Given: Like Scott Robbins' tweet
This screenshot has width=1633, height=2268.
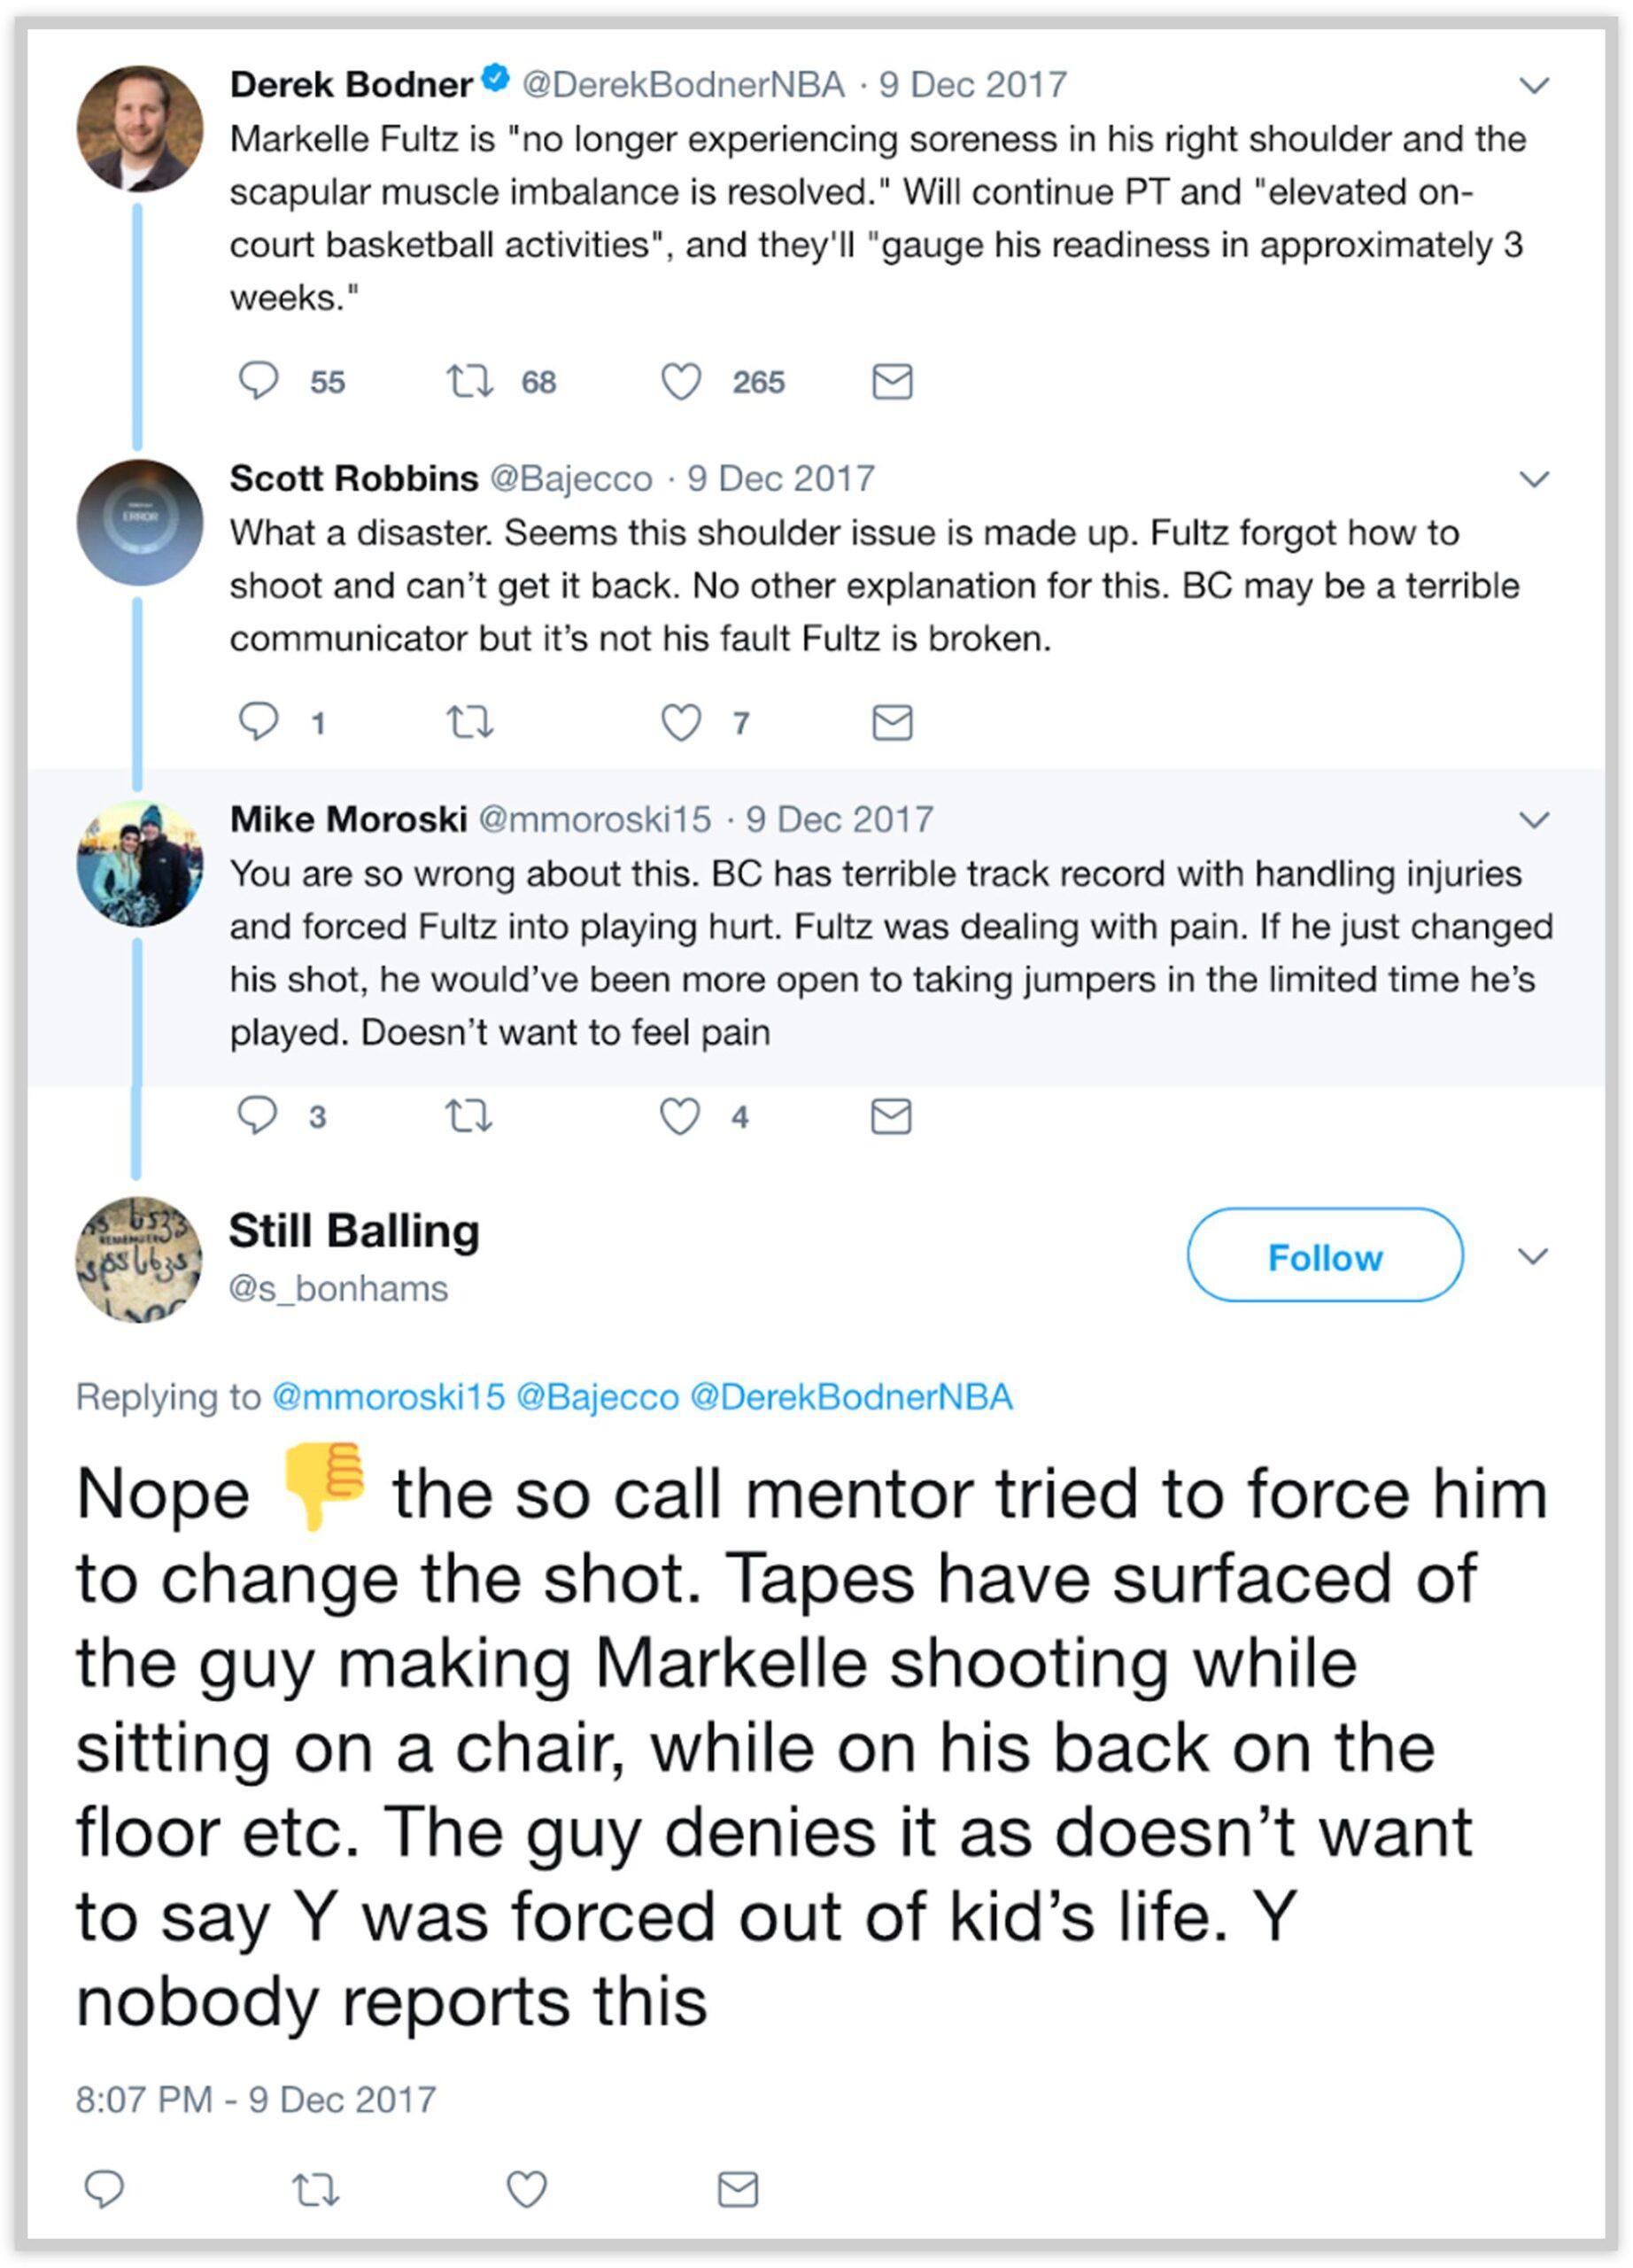Looking at the screenshot, I should click(681, 721).
